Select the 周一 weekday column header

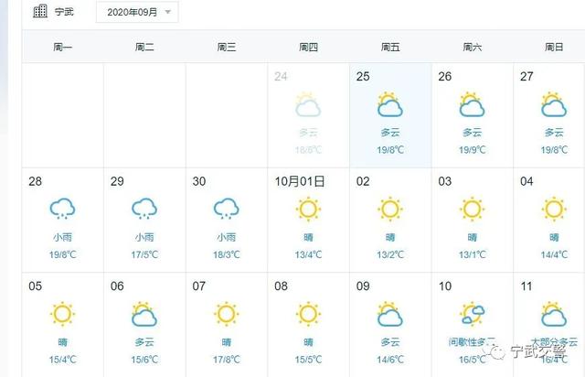pos(63,47)
